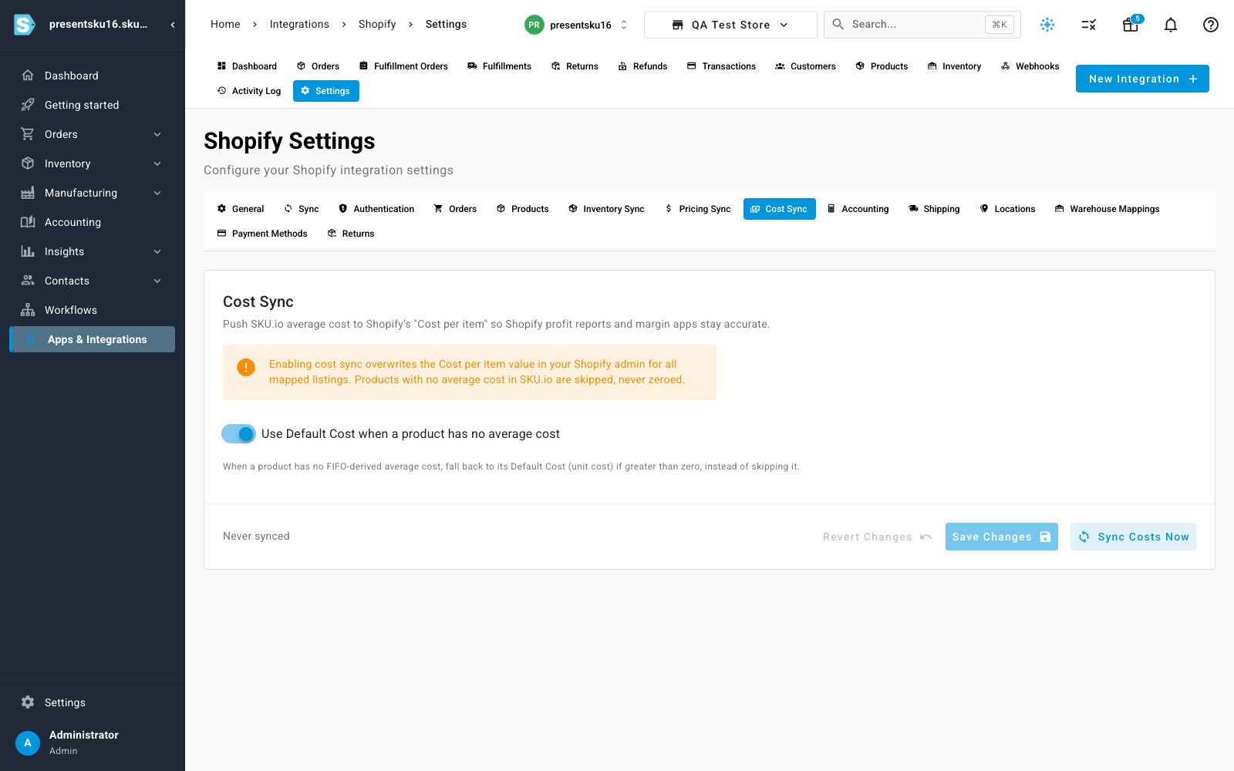
Task: Open the gift box updates icon
Action: (x=1131, y=25)
